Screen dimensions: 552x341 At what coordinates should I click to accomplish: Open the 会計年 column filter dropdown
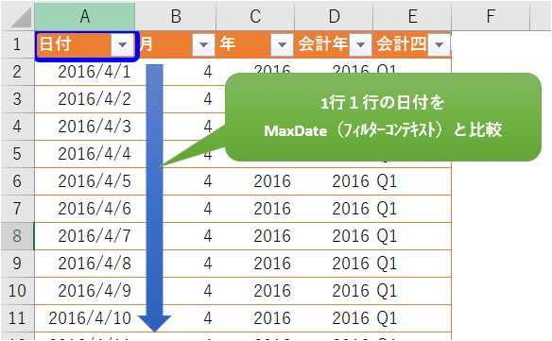(x=360, y=44)
